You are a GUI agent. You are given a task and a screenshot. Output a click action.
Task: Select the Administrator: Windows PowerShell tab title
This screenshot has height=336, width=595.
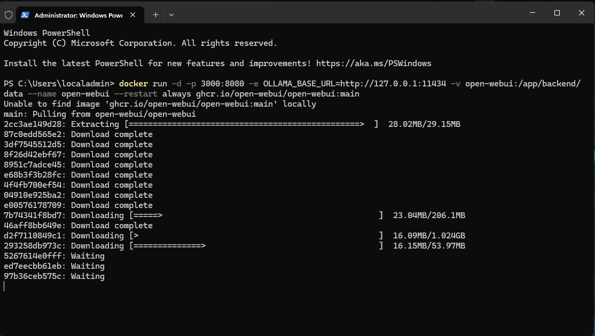click(78, 15)
